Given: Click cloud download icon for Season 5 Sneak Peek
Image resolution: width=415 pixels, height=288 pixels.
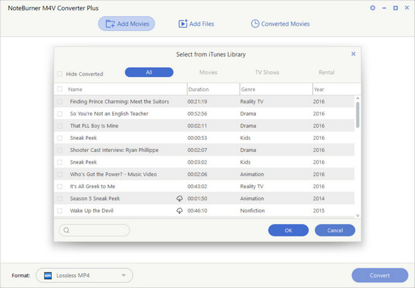Looking at the screenshot, I should click(x=179, y=198).
